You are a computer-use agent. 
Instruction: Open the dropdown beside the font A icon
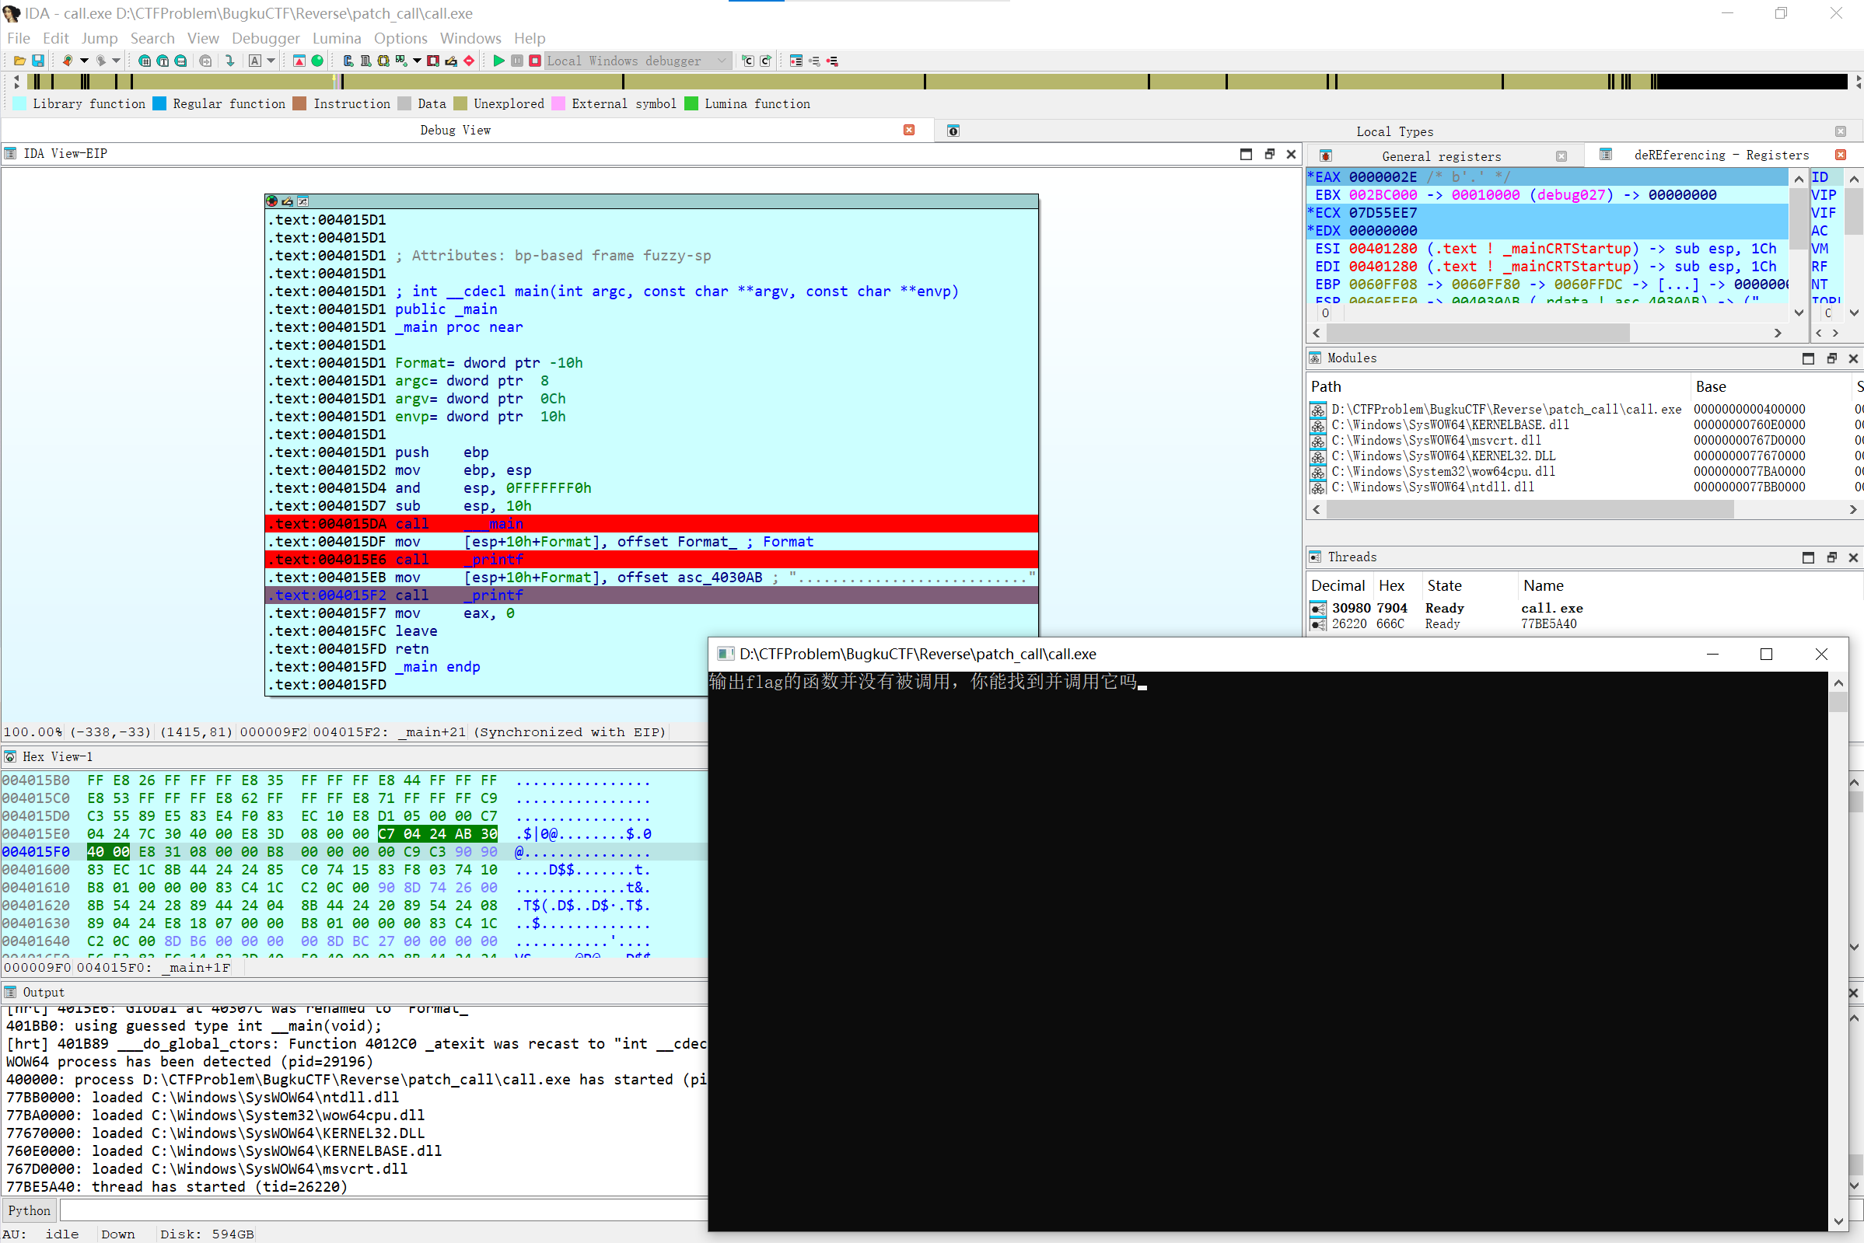pos(271,61)
